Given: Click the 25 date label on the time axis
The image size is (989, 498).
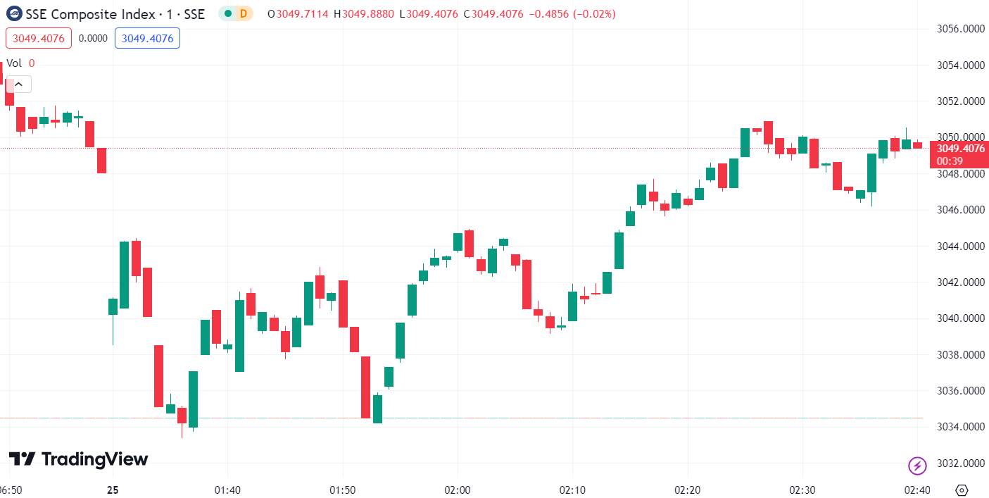Looking at the screenshot, I should (x=113, y=490).
